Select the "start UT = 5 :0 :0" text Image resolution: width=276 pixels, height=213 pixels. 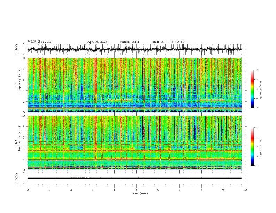point(168,42)
